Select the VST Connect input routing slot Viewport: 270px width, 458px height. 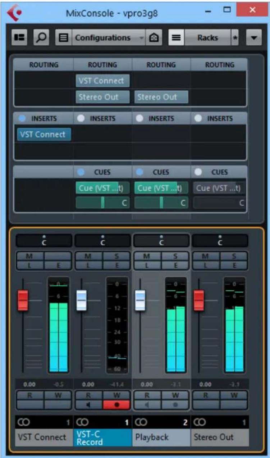(x=102, y=81)
